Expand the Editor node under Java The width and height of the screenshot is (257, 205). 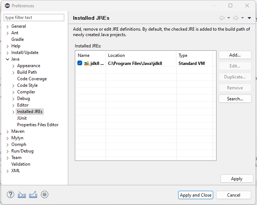point(13,105)
